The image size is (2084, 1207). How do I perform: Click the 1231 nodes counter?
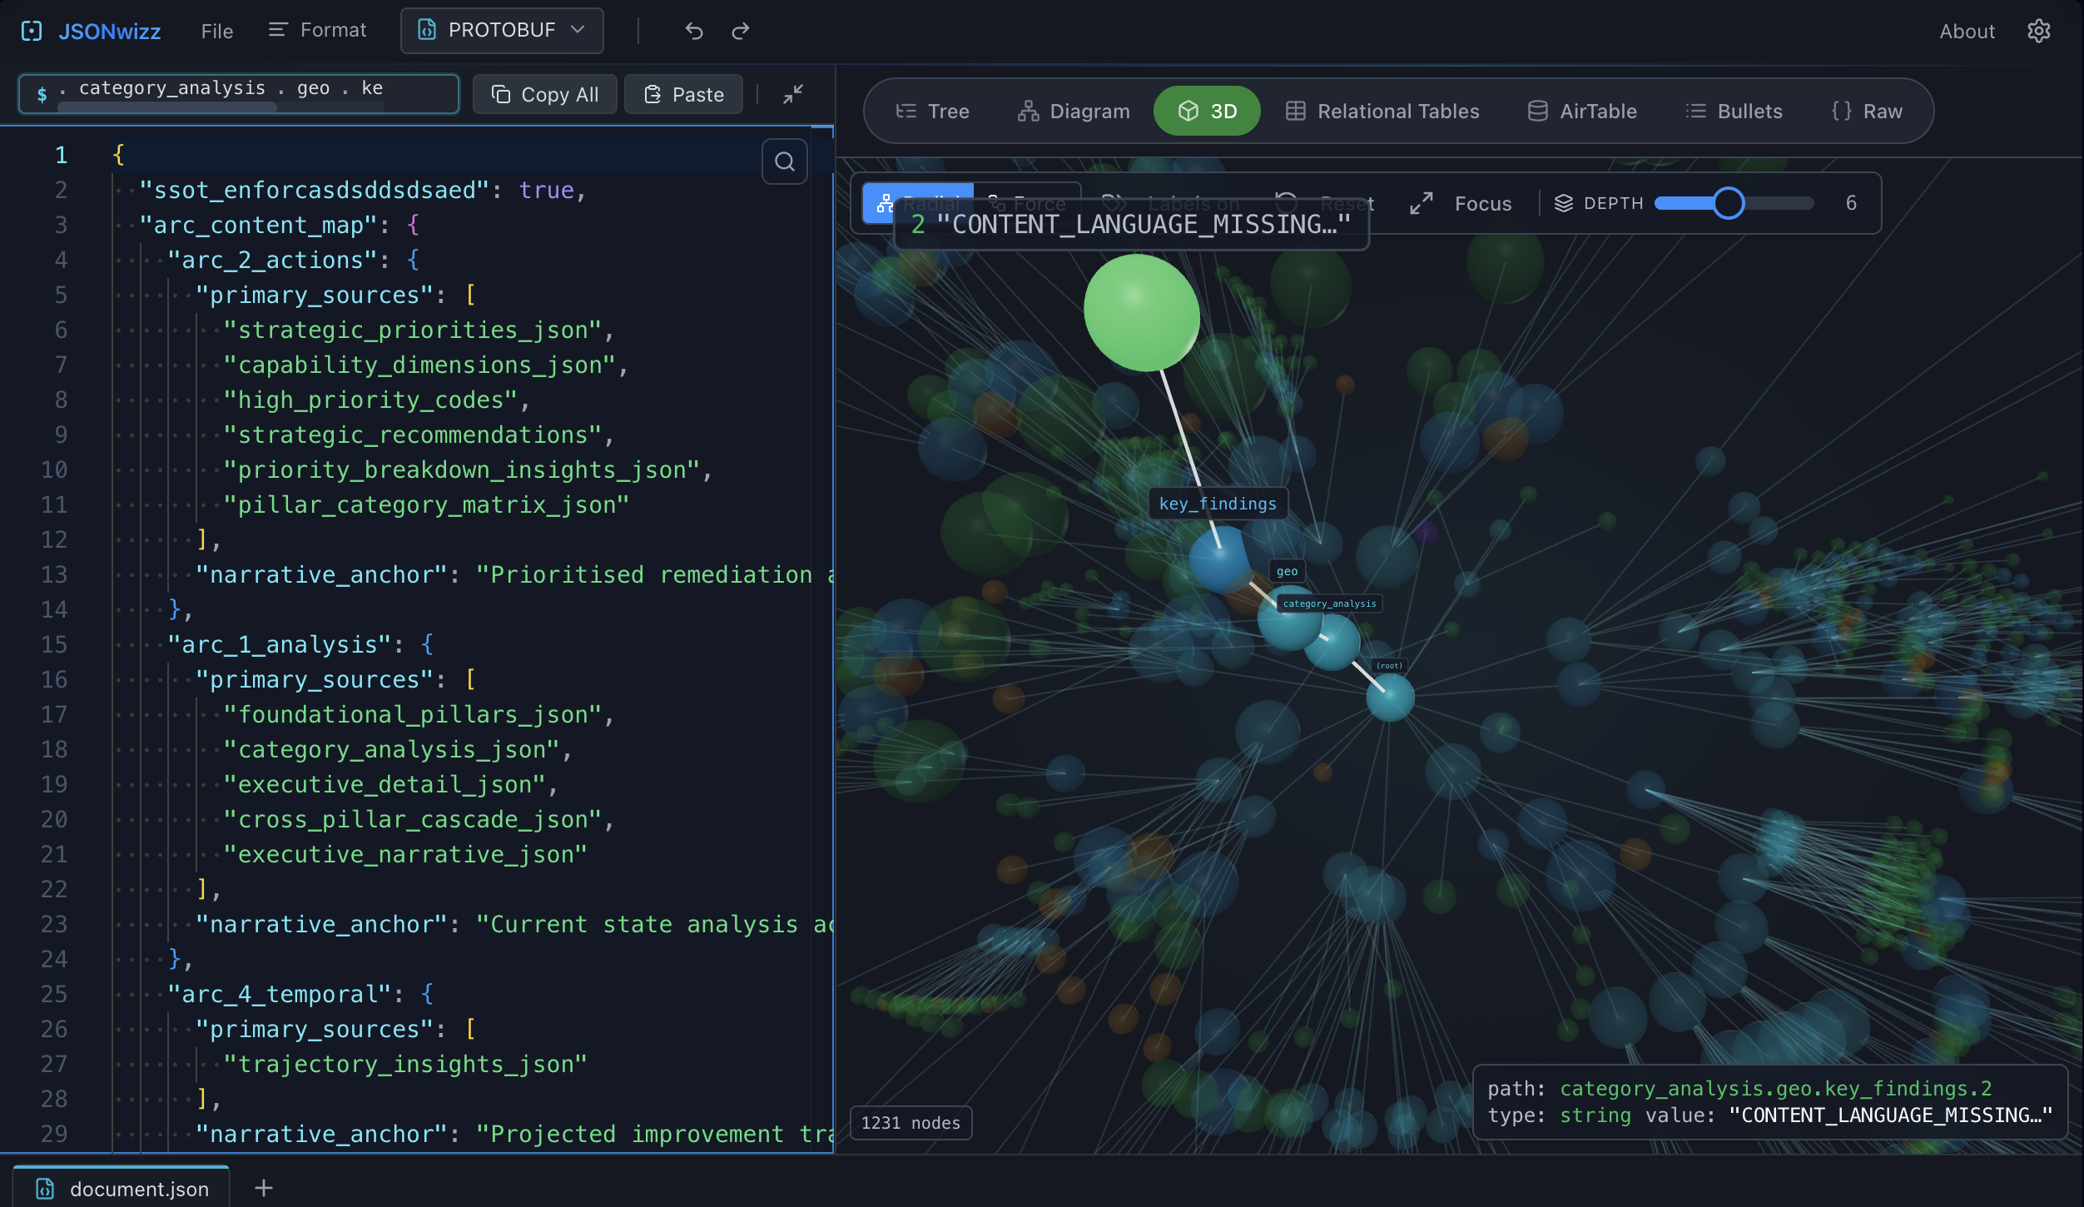pos(911,1123)
